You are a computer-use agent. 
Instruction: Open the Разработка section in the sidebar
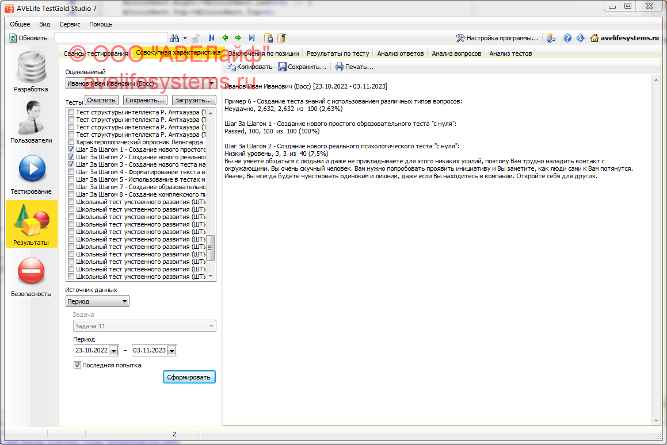click(31, 72)
